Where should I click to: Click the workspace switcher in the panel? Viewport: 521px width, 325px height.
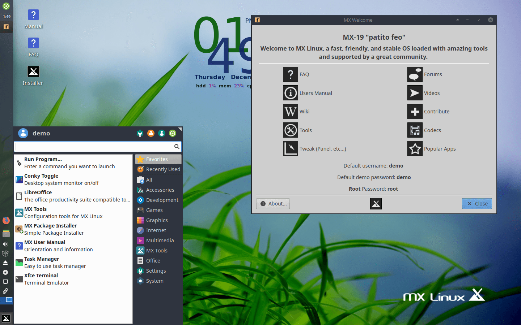[6, 300]
